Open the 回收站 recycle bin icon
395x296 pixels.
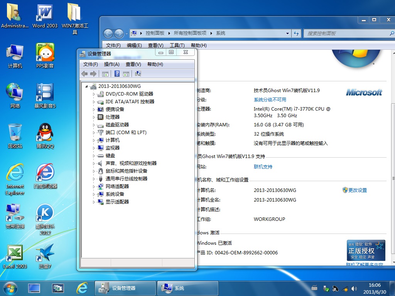click(x=15, y=136)
